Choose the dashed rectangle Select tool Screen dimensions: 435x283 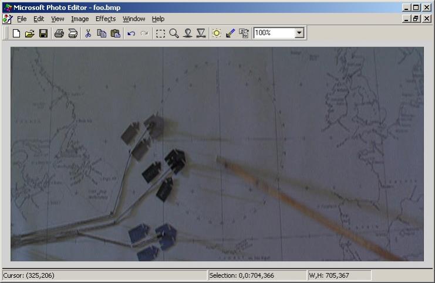160,33
